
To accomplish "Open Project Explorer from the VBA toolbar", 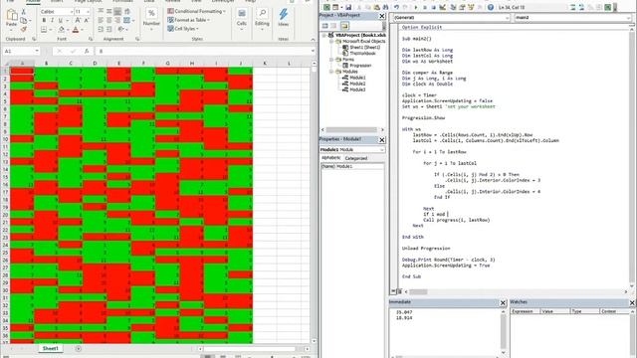I will [x=453, y=7].
